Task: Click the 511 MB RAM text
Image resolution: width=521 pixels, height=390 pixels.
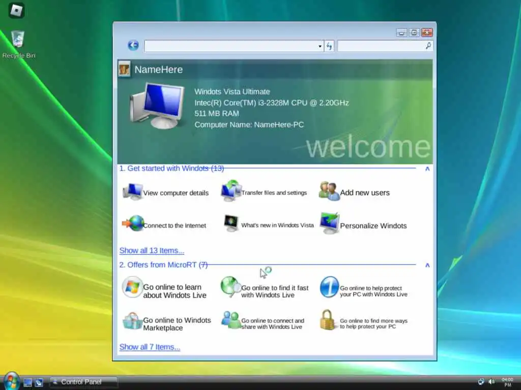Action: [x=217, y=114]
